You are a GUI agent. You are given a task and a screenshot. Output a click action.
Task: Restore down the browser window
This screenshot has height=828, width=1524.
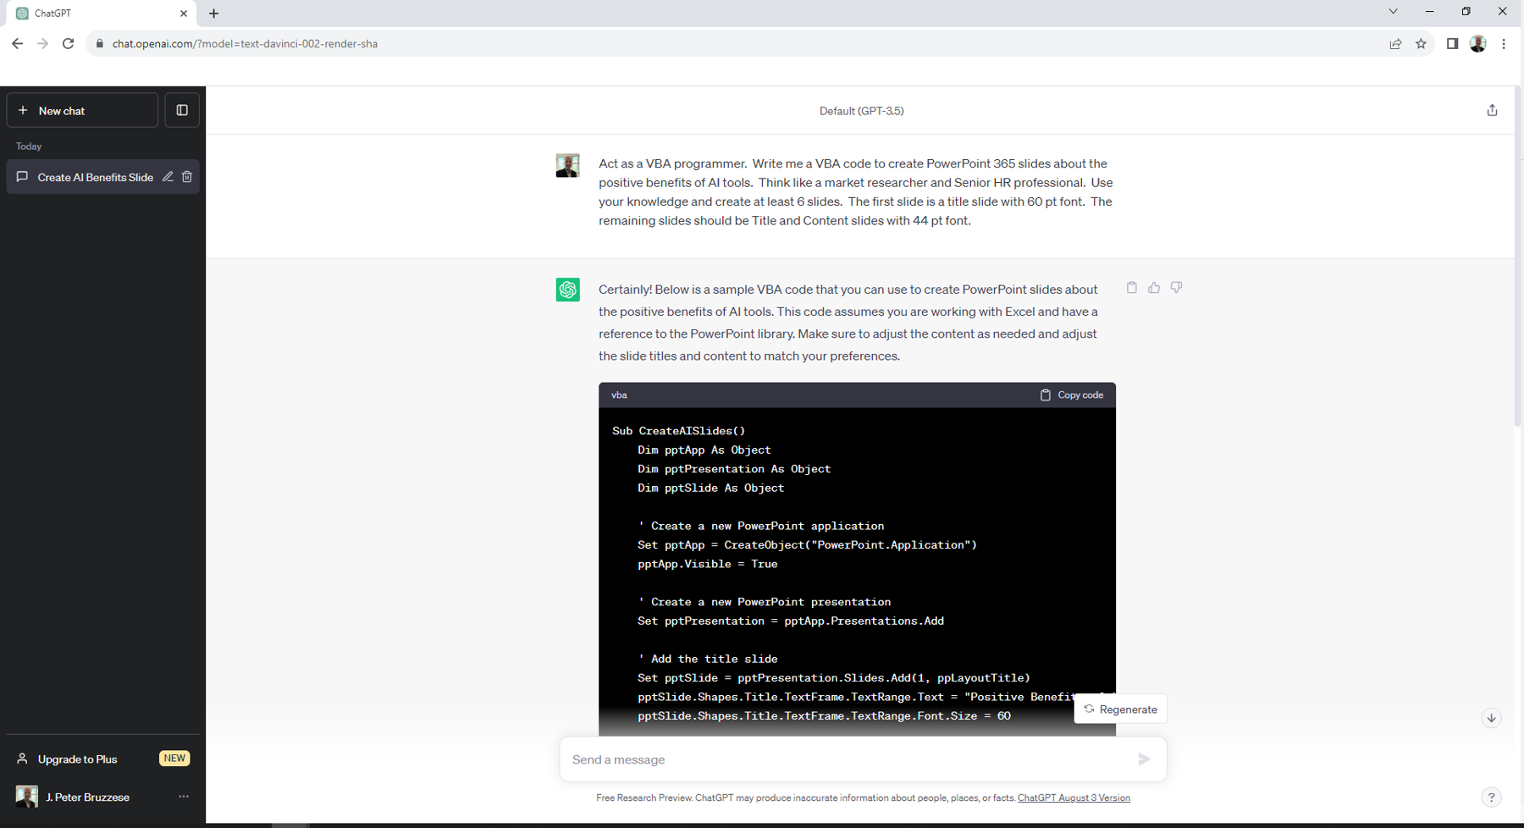click(1466, 12)
